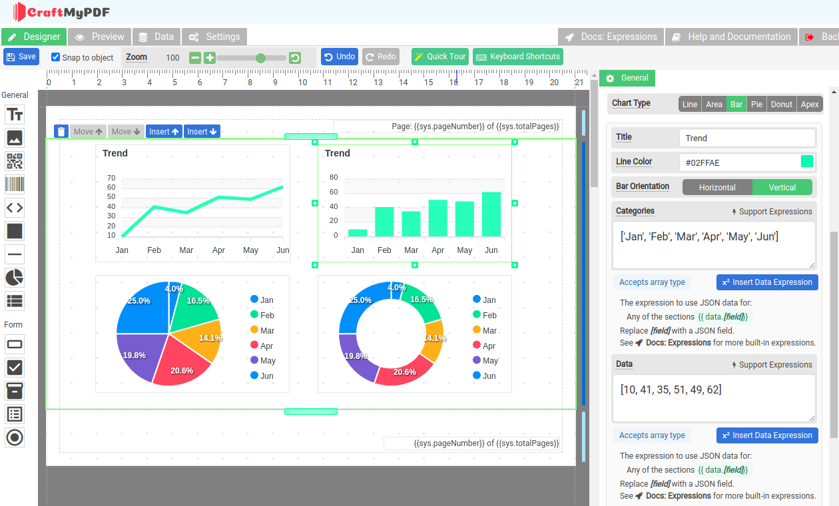Select the form Radio button tool
Image resolution: width=839 pixels, height=506 pixels.
coord(15,437)
